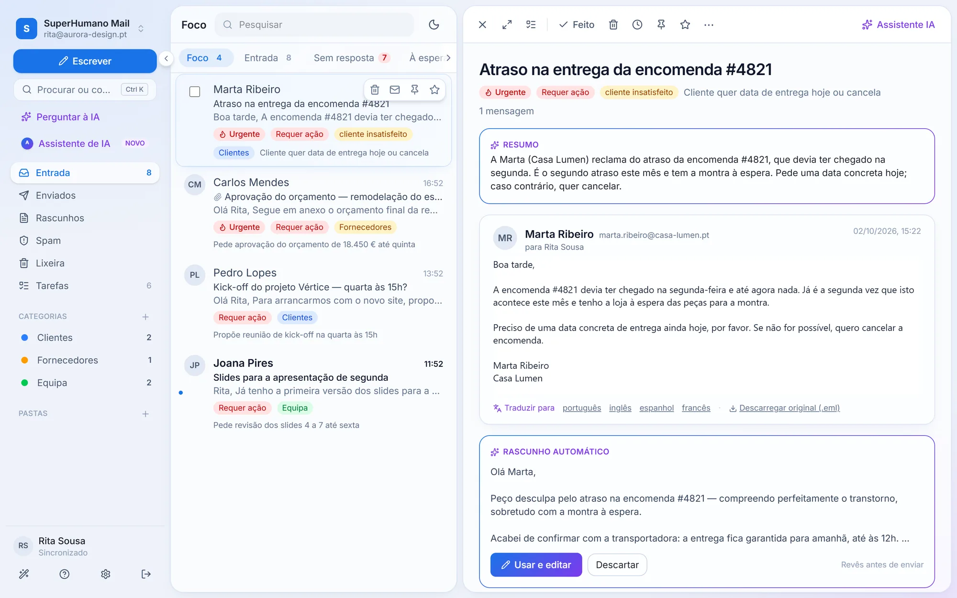This screenshot has height=598, width=957.
Task: Delete the open email via toolbar trash icon
Action: click(613, 24)
